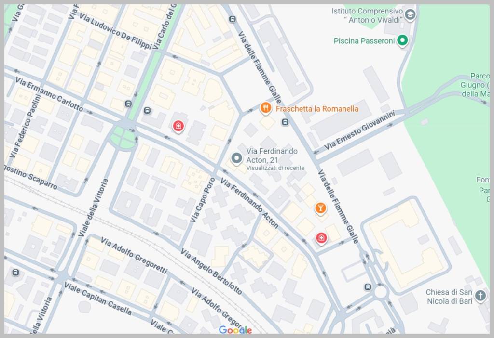Click the "Via Ernesto Giovannini" street name
Viewport: 494px width, 338px height.
point(359,130)
